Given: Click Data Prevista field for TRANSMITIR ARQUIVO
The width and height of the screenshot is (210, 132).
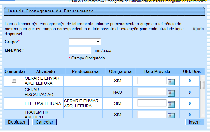Looking at the screenshot, I should click(152, 114).
